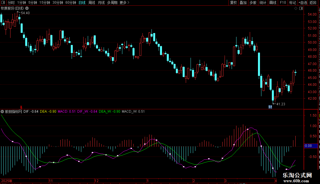Click the 牧原股份(日线) chart title
This screenshot has height=184, width=320.
click(12, 8)
